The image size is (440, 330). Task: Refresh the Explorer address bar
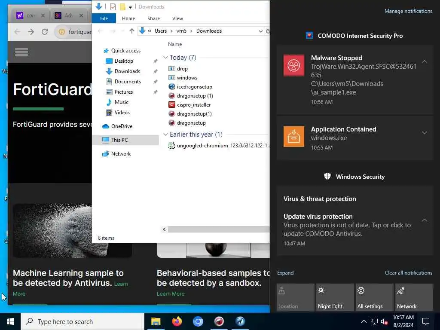point(268,31)
